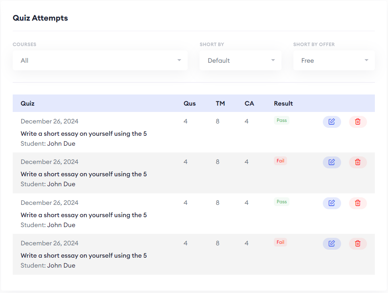The height and width of the screenshot is (293, 388).
Task: Click the CA column header
Action: pos(249,103)
